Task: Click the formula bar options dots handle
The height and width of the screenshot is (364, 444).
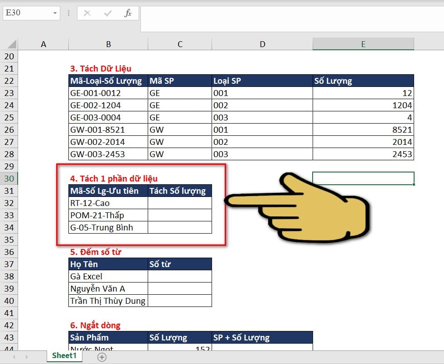Action: [68, 13]
